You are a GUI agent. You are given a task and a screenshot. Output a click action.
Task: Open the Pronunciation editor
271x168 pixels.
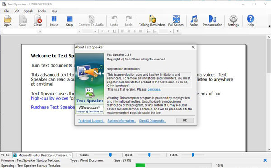coord(212,21)
